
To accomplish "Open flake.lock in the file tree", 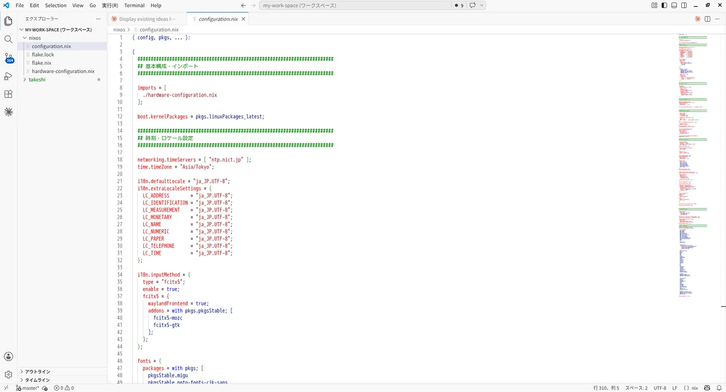I will click(43, 54).
